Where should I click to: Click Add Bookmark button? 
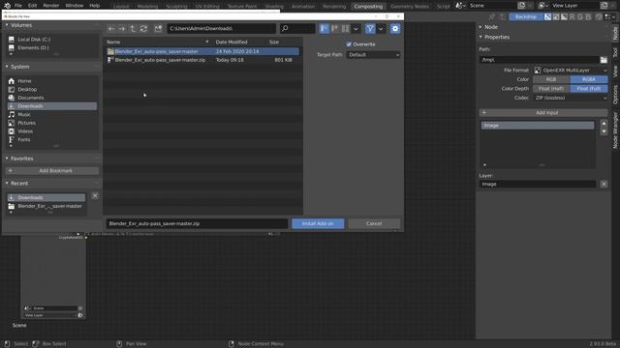click(x=51, y=170)
